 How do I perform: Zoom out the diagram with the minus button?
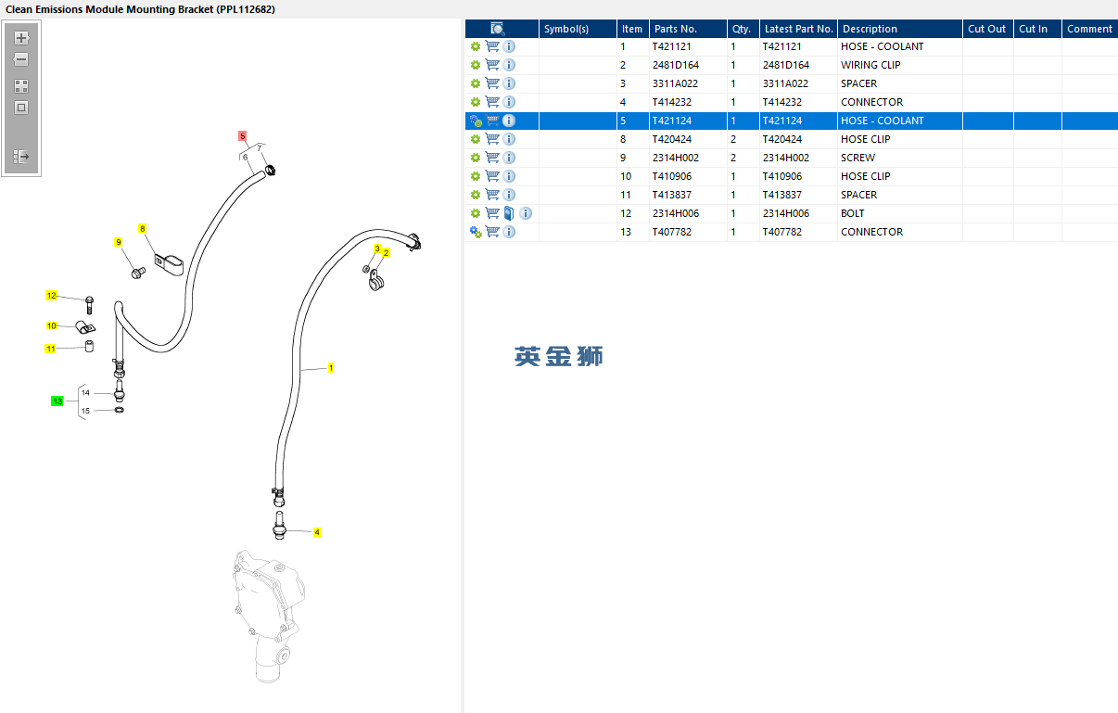(x=21, y=59)
